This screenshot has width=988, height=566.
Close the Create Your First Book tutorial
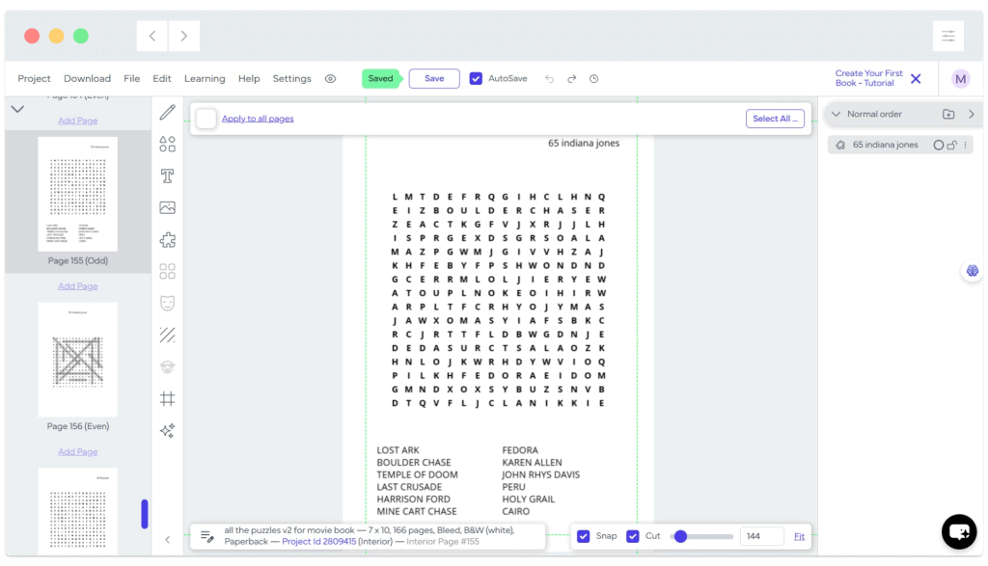pyautogui.click(x=916, y=79)
